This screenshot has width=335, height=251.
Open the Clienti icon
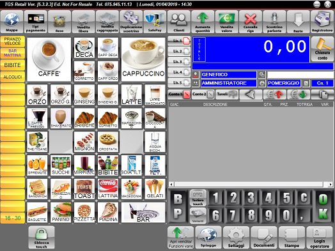[179, 22]
